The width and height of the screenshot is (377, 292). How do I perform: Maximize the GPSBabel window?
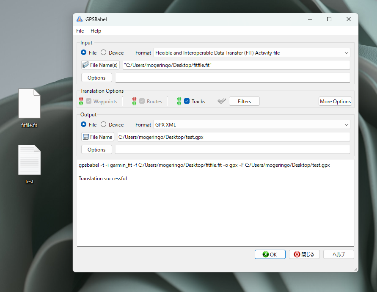pyautogui.click(x=329, y=19)
